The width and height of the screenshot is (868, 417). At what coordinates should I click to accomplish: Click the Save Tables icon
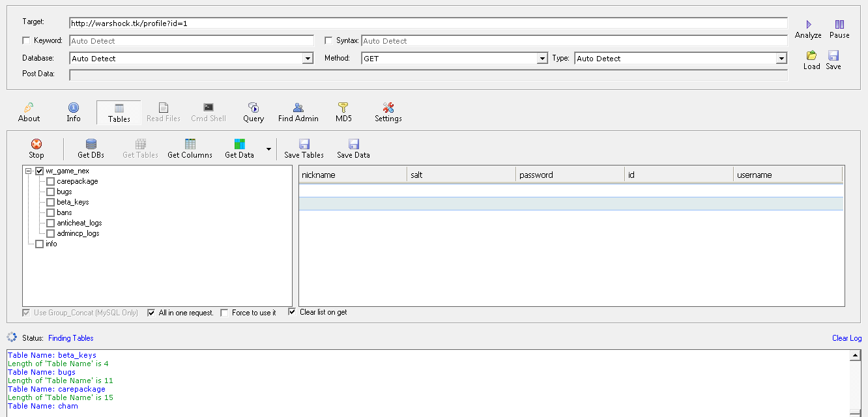304,144
